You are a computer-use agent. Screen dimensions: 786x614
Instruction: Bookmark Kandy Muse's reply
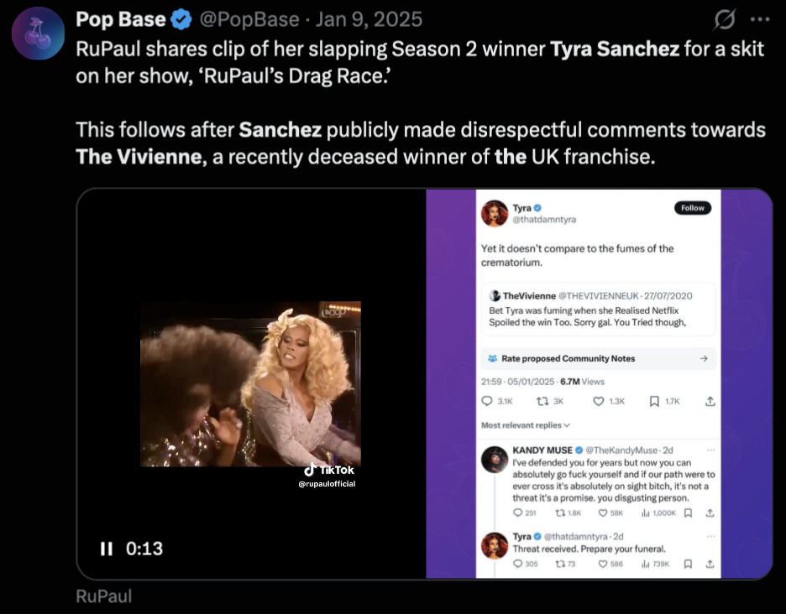(x=687, y=513)
